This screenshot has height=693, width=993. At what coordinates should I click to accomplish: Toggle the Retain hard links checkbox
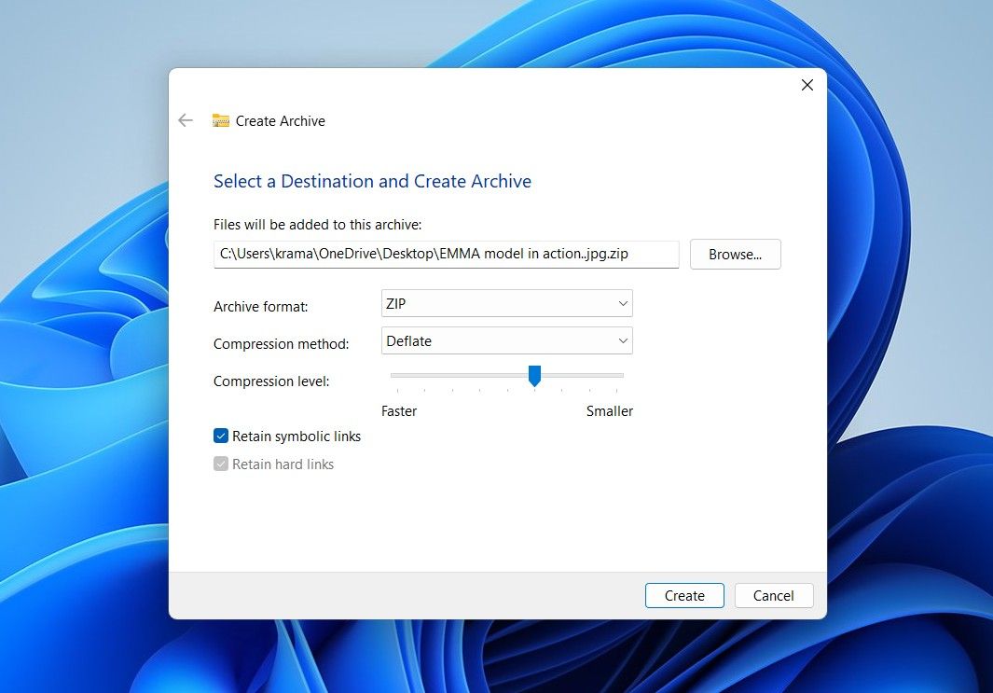tap(220, 464)
